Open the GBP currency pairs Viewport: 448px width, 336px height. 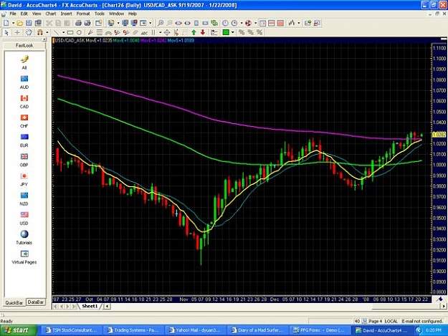24,160
